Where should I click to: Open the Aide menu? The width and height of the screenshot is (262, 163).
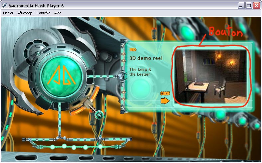[58, 13]
